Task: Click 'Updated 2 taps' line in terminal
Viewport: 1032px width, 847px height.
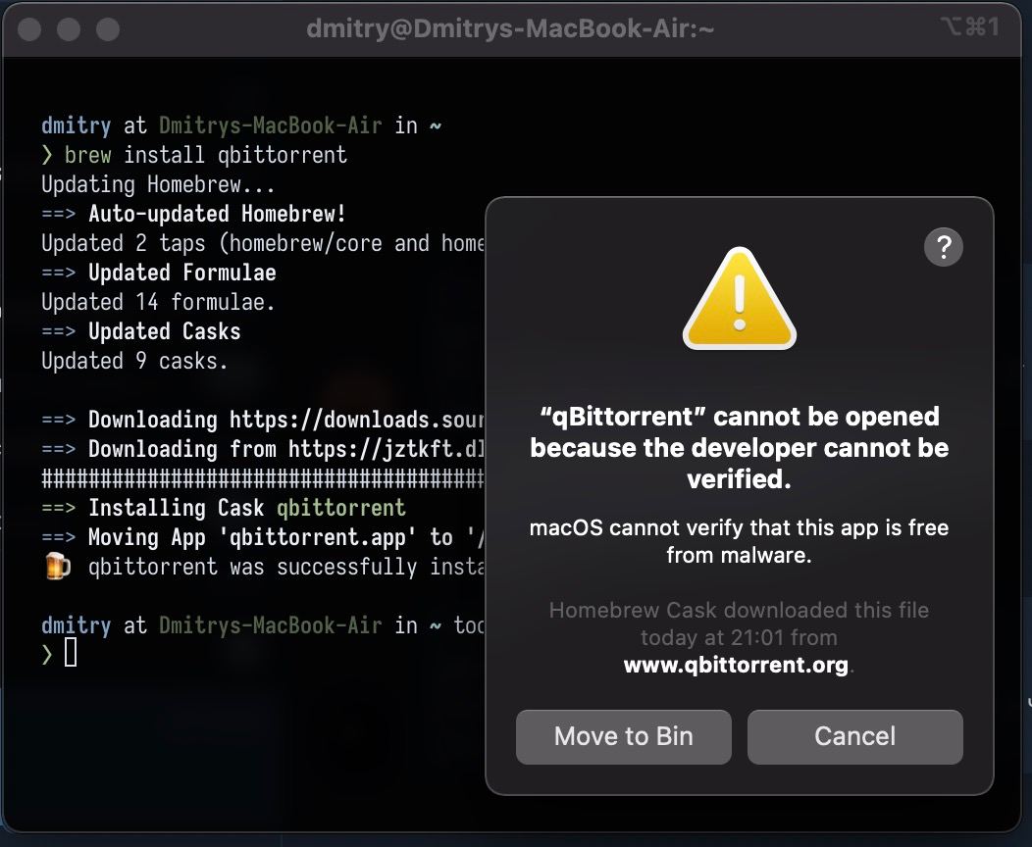Action: 263,243
